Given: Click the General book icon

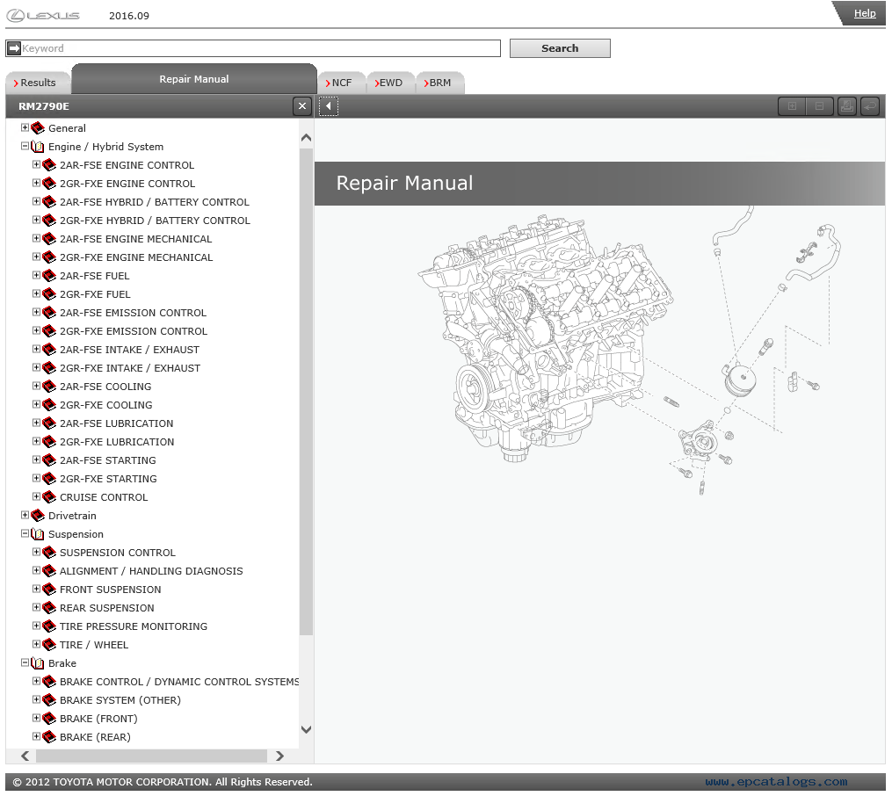Looking at the screenshot, I should (x=38, y=128).
